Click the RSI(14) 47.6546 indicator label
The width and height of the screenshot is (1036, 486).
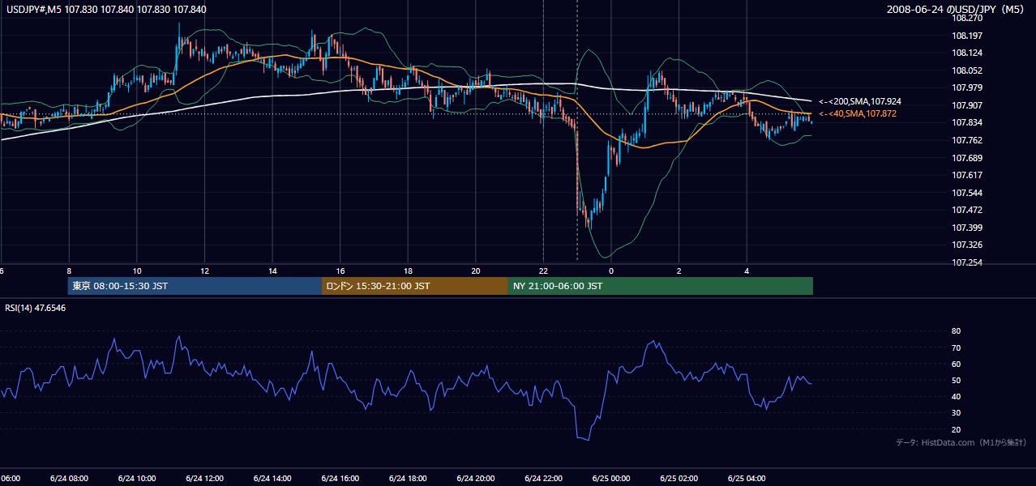36,308
